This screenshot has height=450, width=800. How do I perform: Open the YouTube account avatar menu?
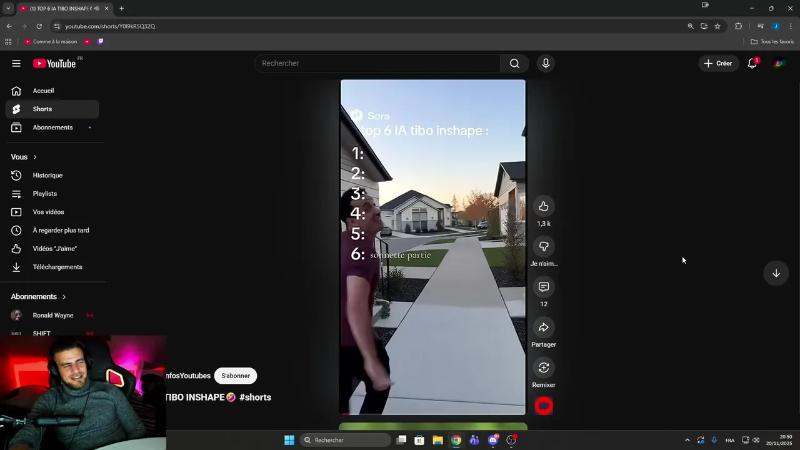[x=779, y=63]
